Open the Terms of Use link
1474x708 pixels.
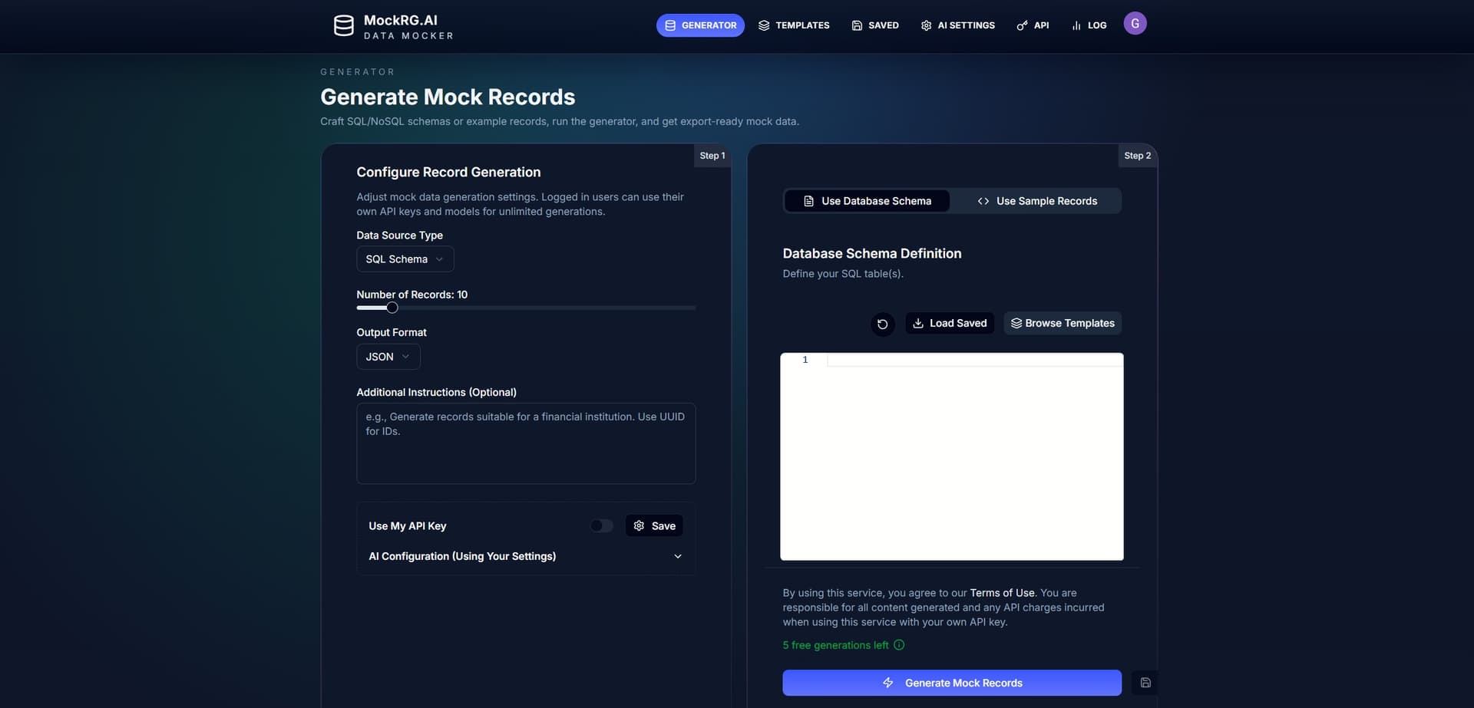[x=1001, y=592]
